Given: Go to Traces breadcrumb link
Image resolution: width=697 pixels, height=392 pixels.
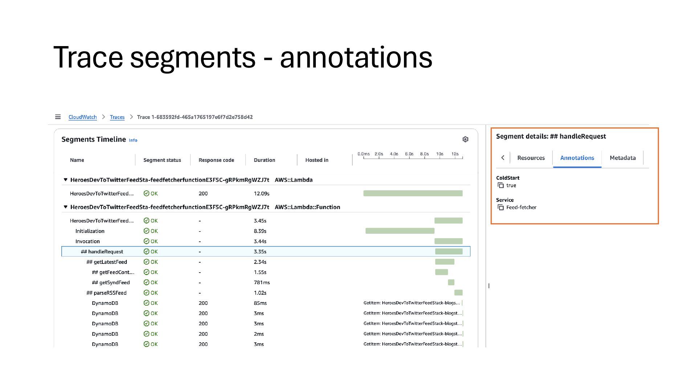Looking at the screenshot, I should pos(117,117).
